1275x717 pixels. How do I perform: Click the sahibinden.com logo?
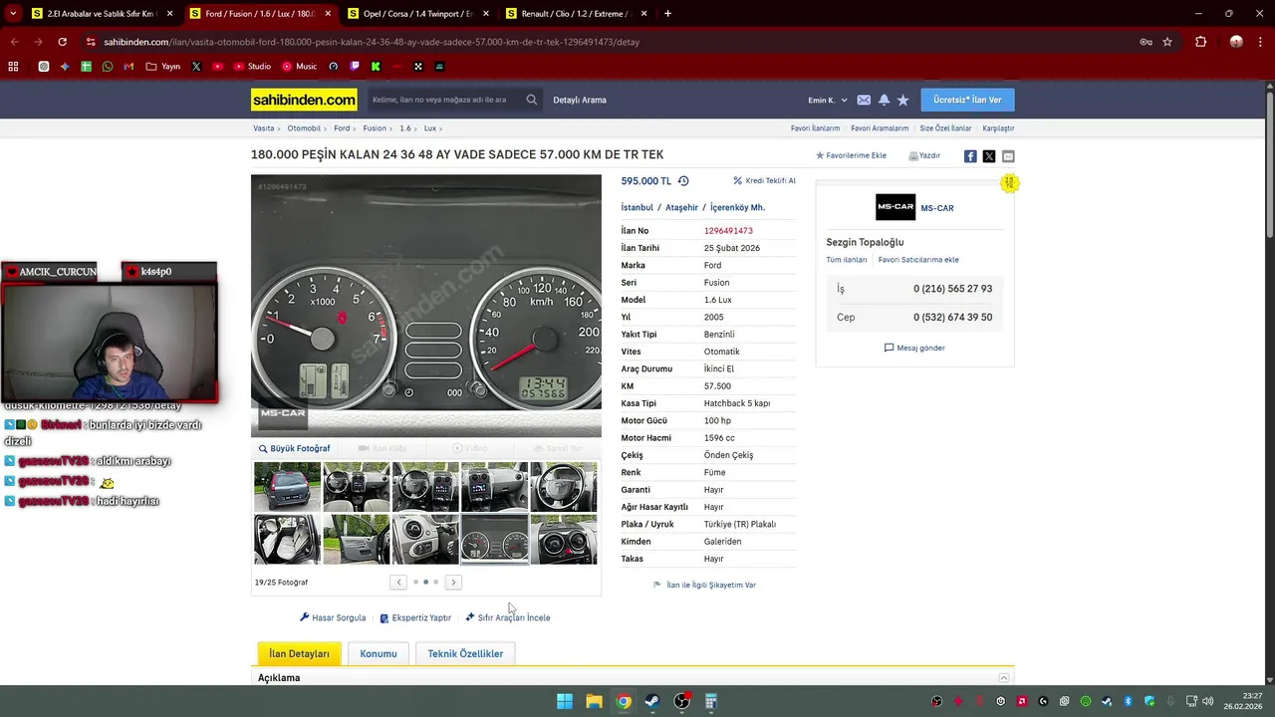click(x=304, y=100)
